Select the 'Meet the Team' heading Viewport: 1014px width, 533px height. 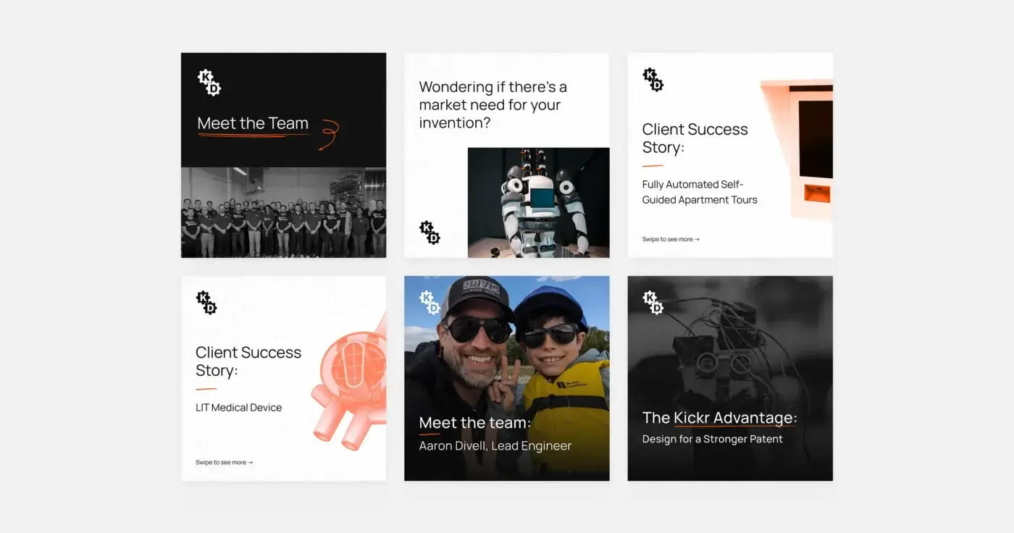point(253,124)
